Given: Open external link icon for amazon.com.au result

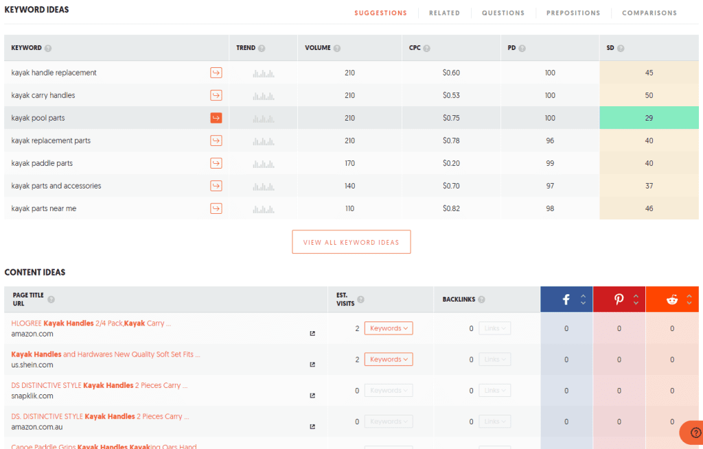Looking at the screenshot, I should point(312,426).
